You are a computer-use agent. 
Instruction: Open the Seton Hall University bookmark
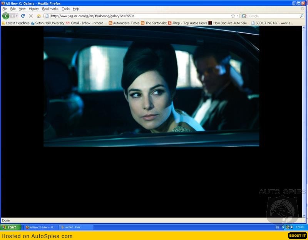click(48, 23)
